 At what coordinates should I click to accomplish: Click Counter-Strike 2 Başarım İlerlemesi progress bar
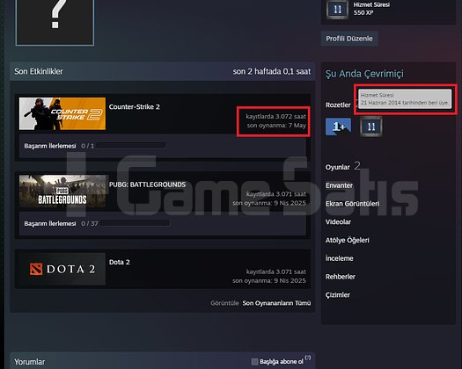pos(131,145)
